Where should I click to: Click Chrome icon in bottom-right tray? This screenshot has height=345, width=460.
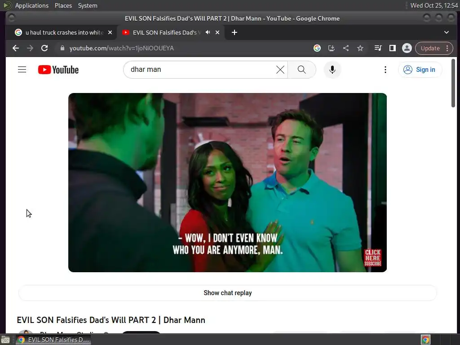pos(426,340)
